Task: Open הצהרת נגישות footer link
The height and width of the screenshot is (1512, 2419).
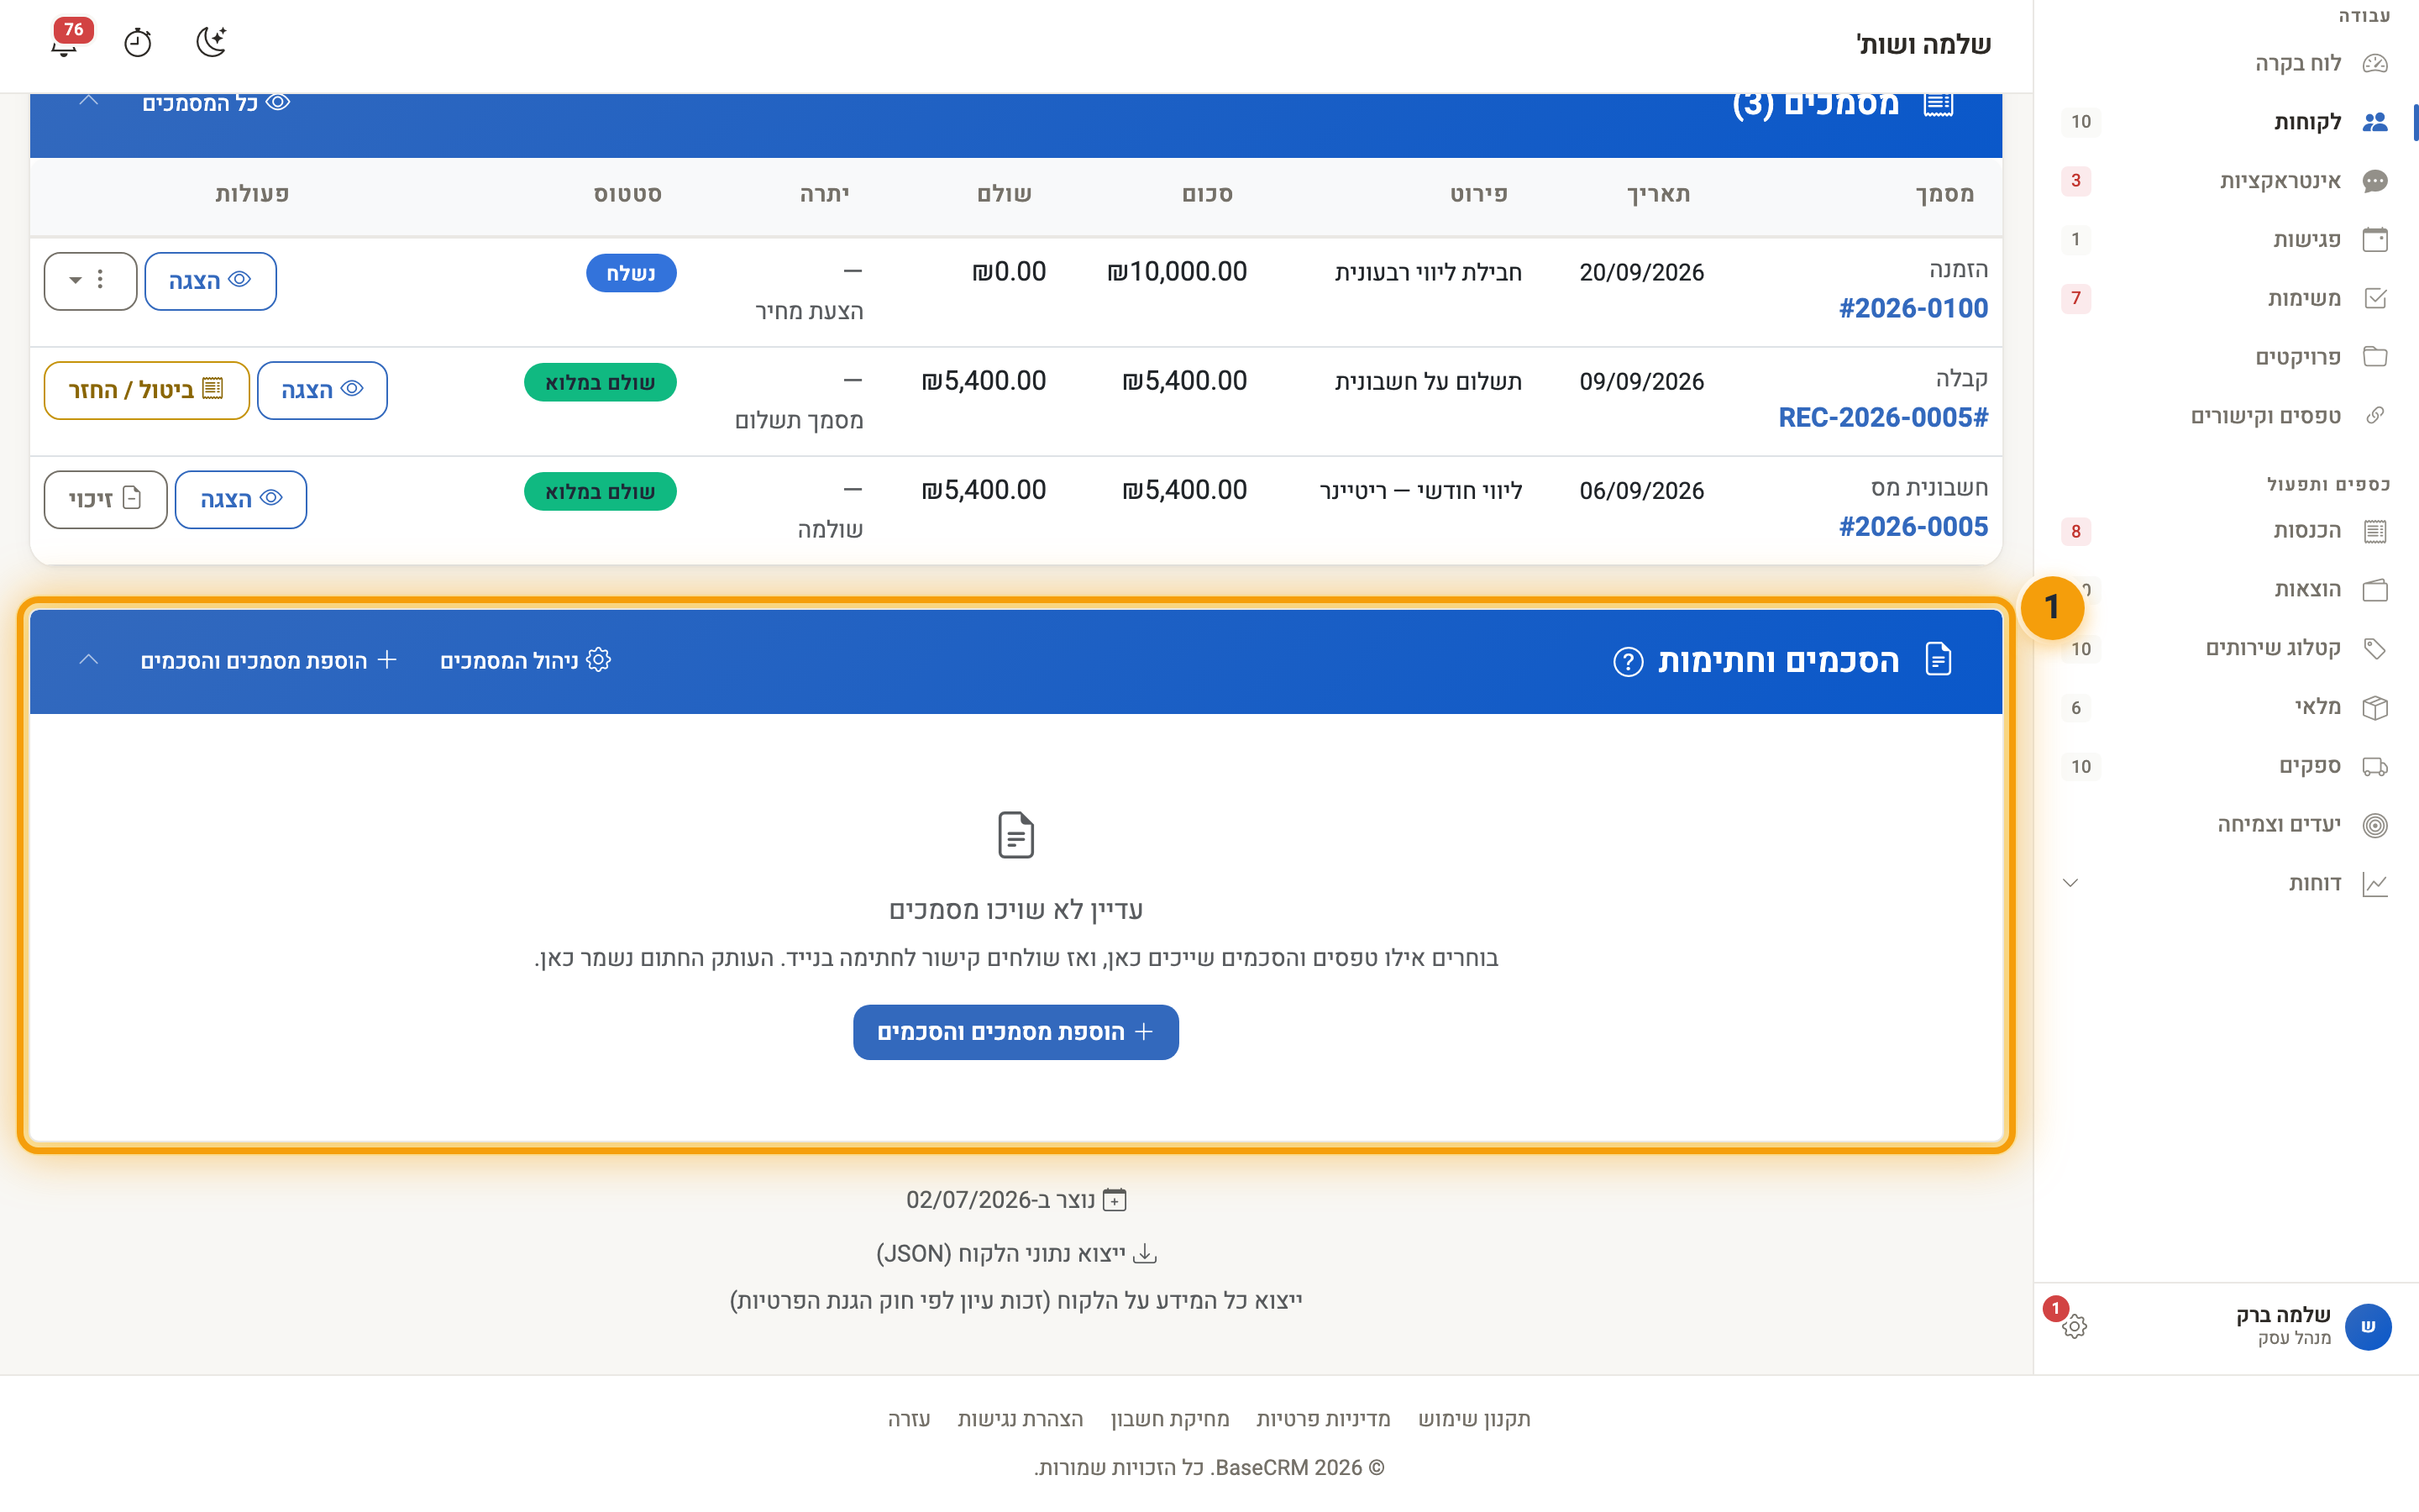Action: [1020, 1419]
